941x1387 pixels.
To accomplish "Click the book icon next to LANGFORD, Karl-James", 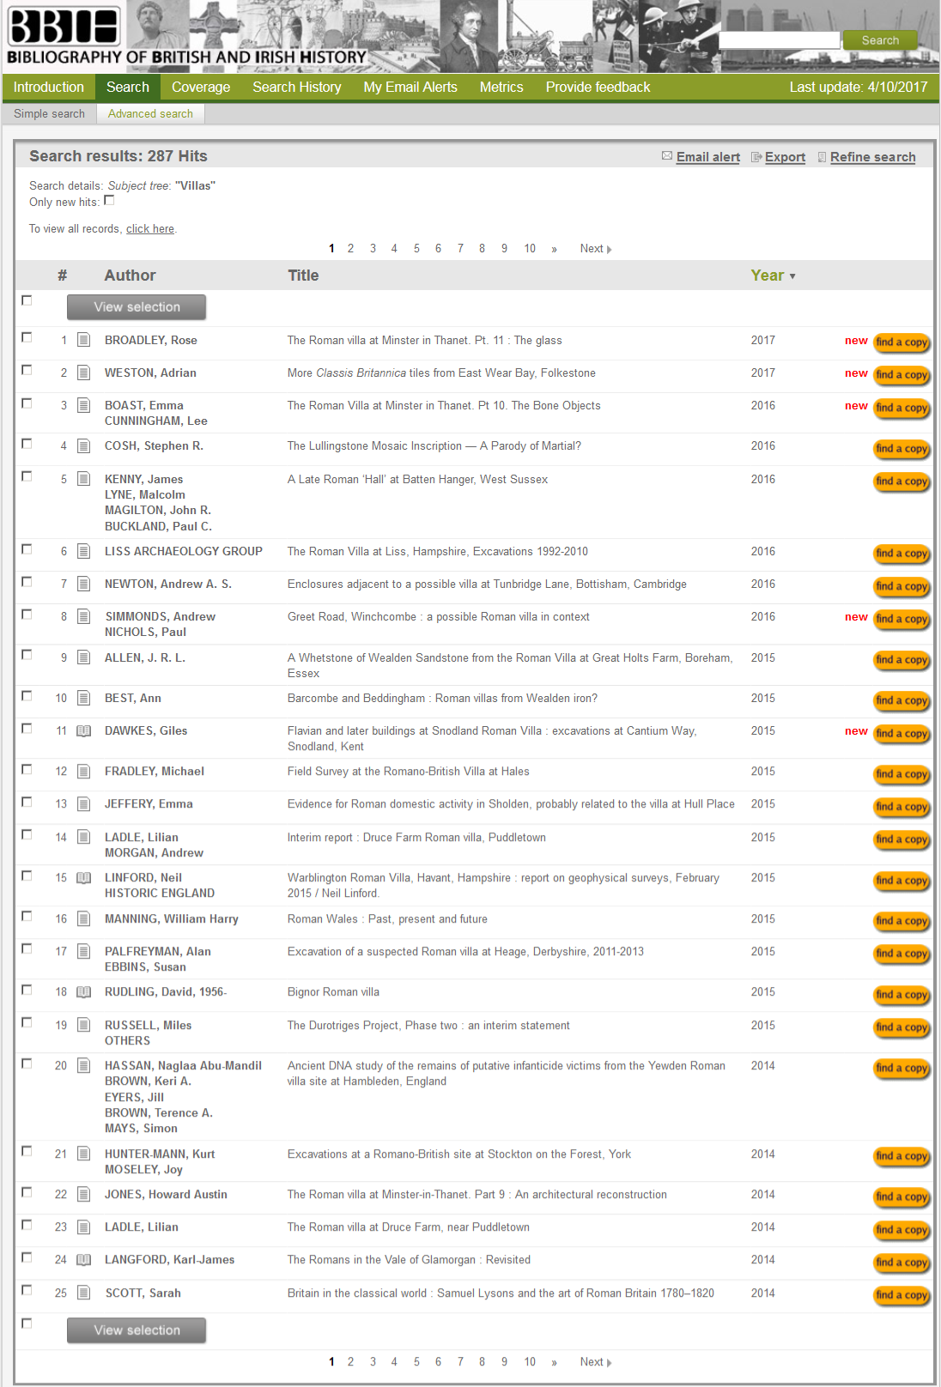I will coord(83,1260).
